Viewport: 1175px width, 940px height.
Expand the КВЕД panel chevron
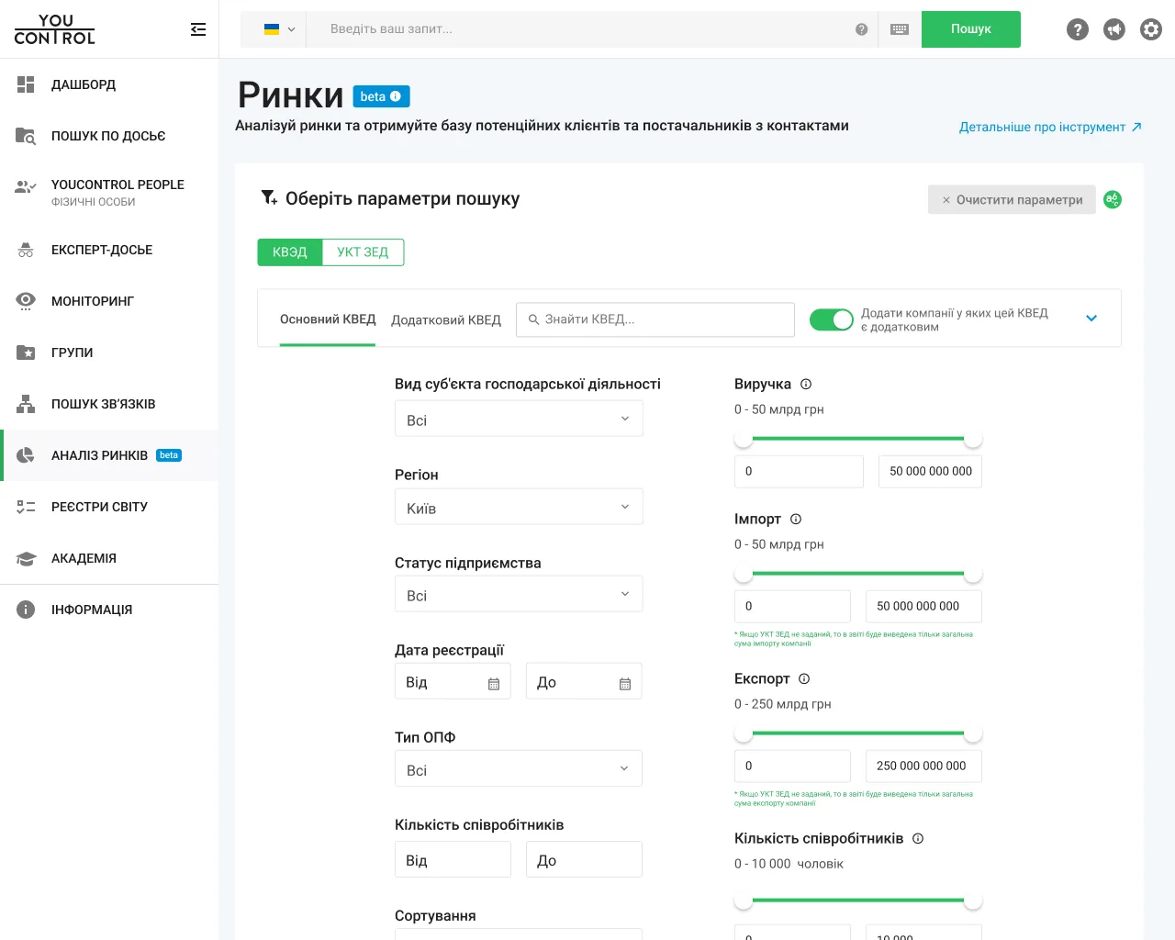pos(1091,319)
